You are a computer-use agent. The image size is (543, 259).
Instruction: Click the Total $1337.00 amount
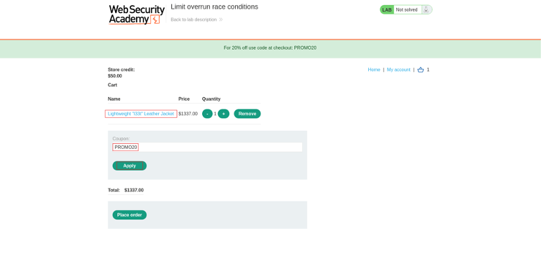pos(134,190)
